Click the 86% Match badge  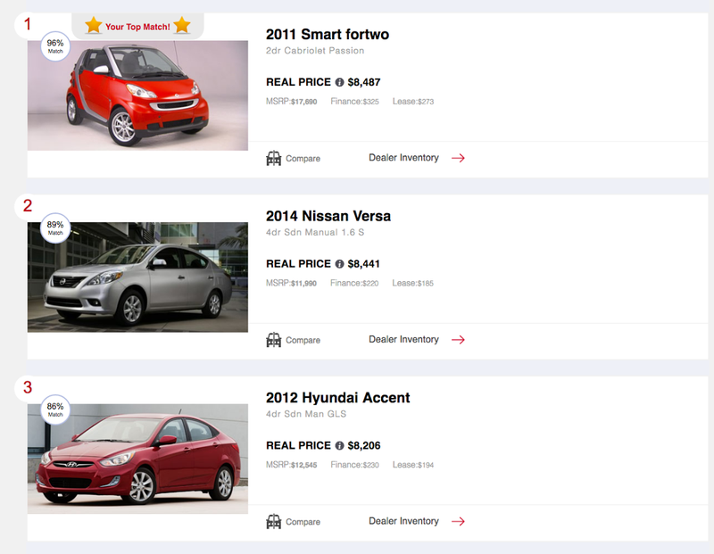(55, 409)
